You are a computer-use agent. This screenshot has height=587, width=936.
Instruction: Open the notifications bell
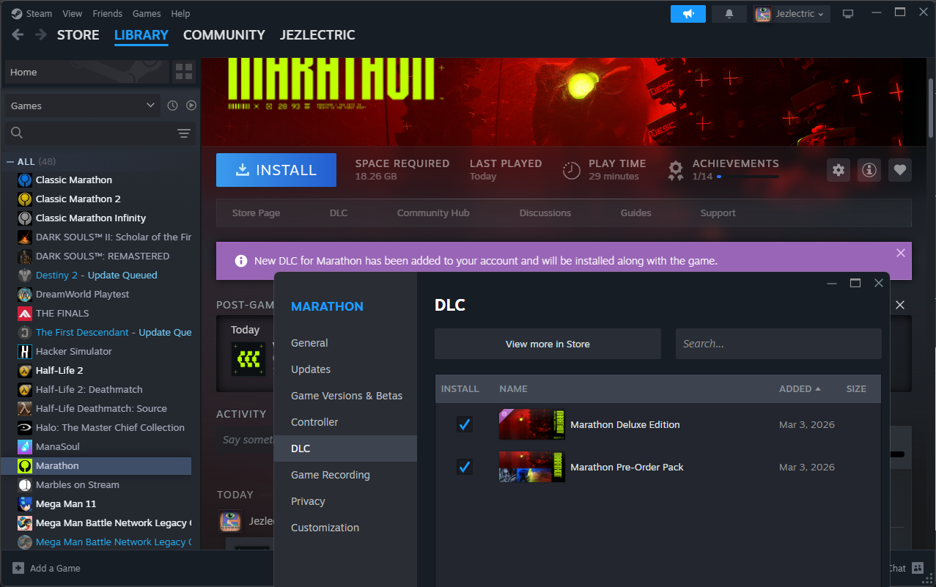pos(729,14)
